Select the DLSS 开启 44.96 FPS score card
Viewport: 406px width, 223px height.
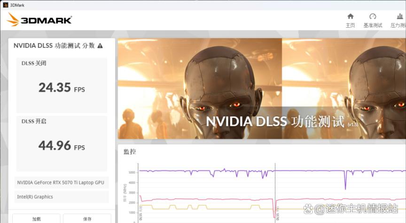62,143
